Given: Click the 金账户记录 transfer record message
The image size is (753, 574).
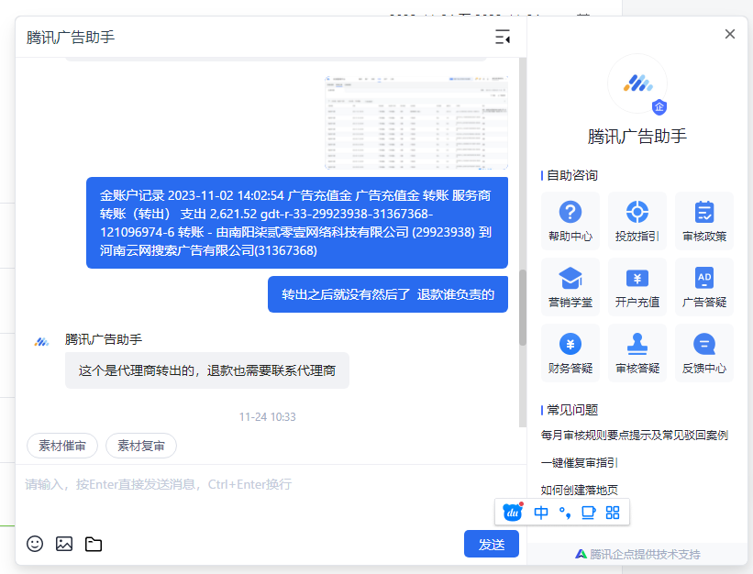Looking at the screenshot, I should [297, 223].
